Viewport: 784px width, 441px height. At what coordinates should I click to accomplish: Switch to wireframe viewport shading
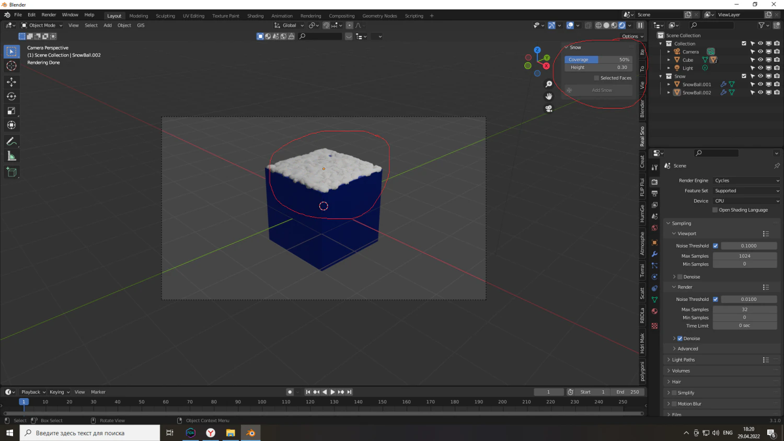point(598,25)
